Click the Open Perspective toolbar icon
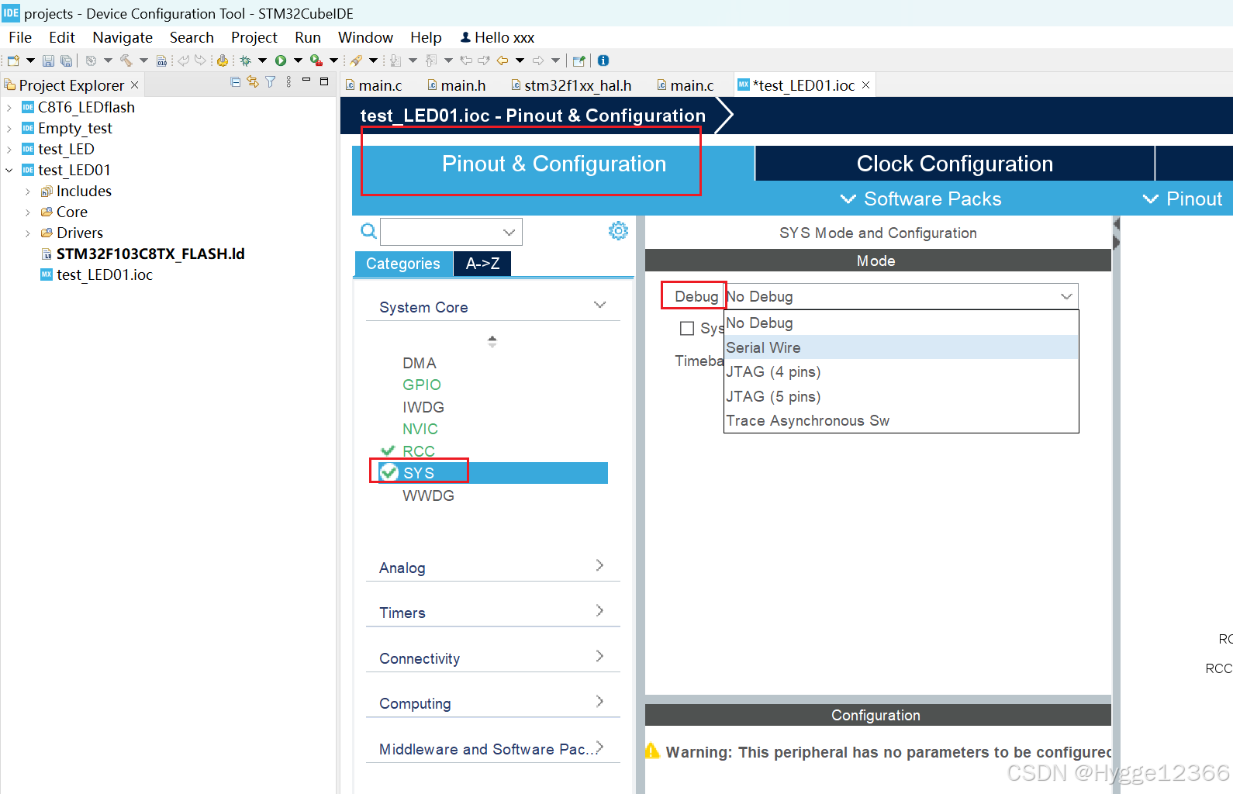1233x794 pixels. 579,60
